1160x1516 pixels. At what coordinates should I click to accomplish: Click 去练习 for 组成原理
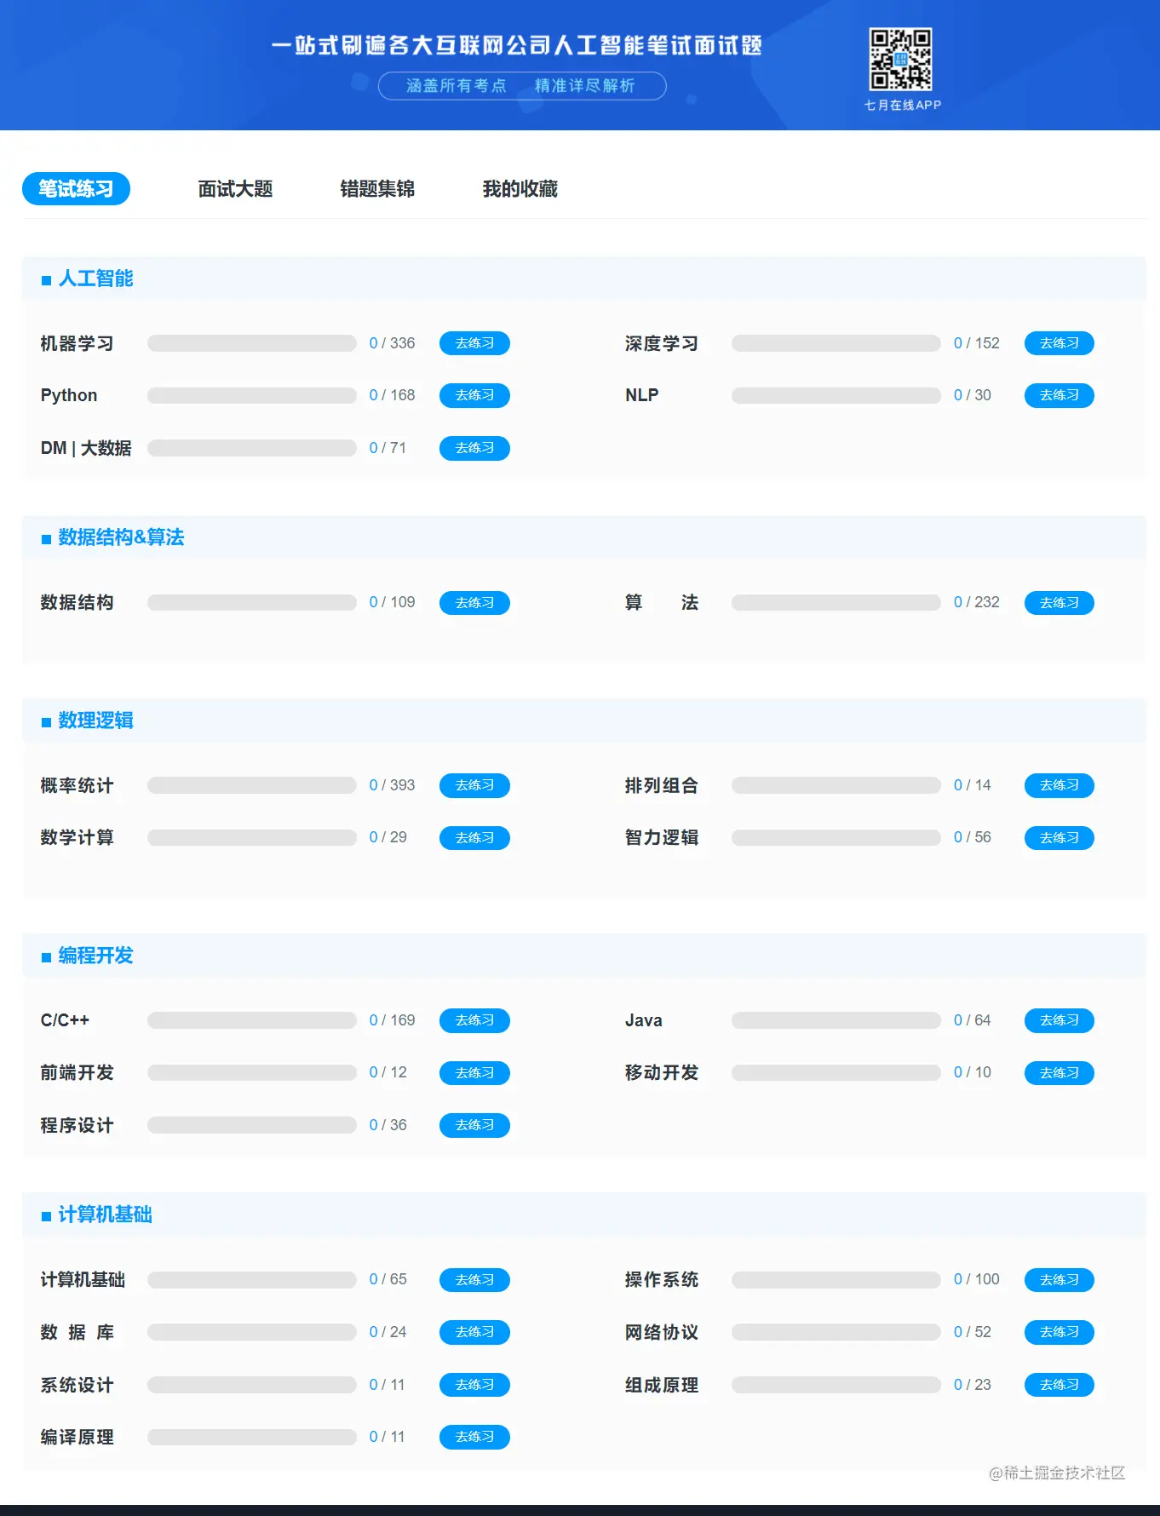coord(1059,1385)
